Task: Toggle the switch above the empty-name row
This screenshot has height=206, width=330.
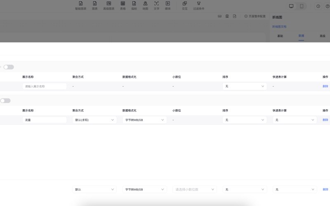Action: pos(9,67)
